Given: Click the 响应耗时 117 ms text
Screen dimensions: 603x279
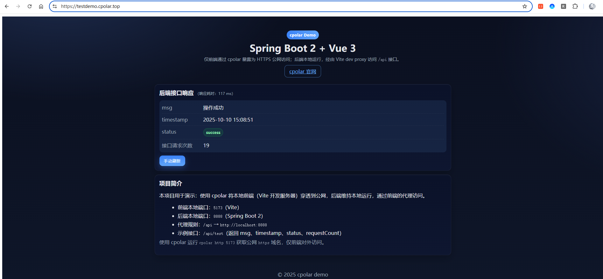Looking at the screenshot, I should click(x=215, y=94).
